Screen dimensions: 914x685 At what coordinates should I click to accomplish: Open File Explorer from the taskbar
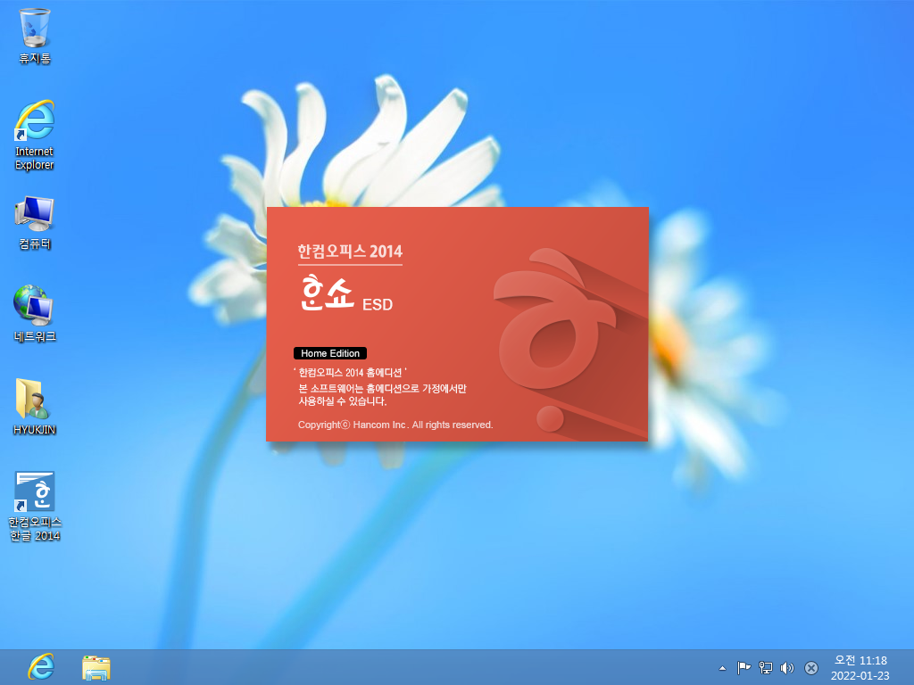[96, 667]
